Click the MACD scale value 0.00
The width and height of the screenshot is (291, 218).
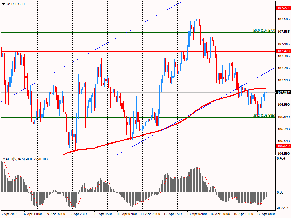[280, 193]
